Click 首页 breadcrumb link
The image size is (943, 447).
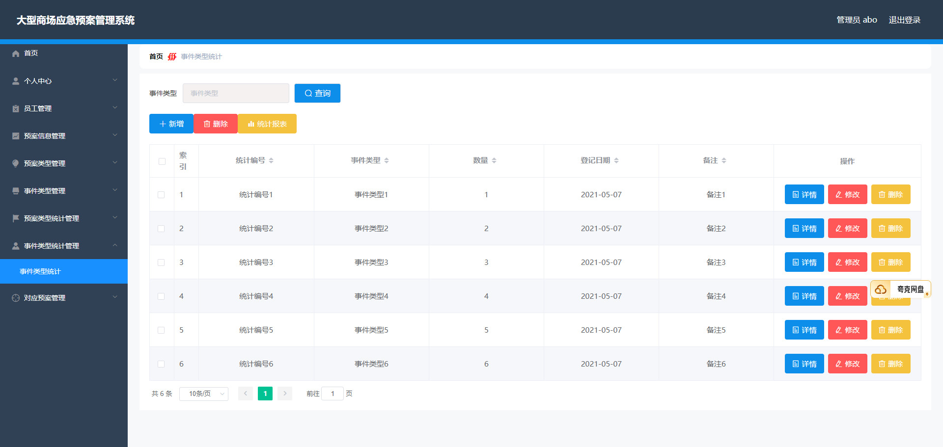(x=156, y=56)
